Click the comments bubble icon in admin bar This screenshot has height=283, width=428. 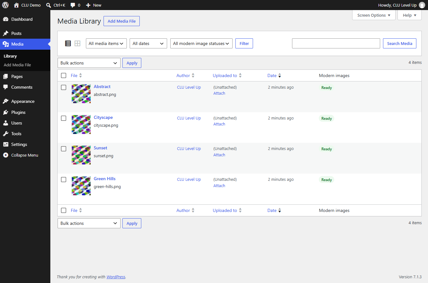click(73, 5)
